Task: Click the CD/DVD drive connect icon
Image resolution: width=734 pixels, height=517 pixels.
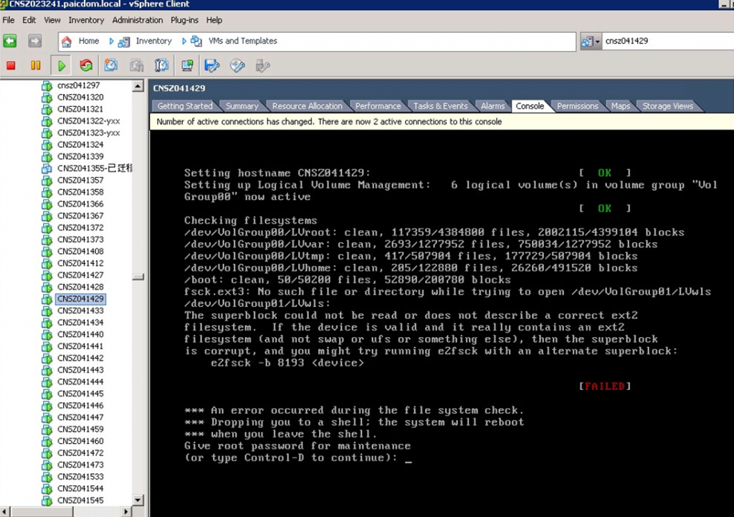Action: click(237, 65)
